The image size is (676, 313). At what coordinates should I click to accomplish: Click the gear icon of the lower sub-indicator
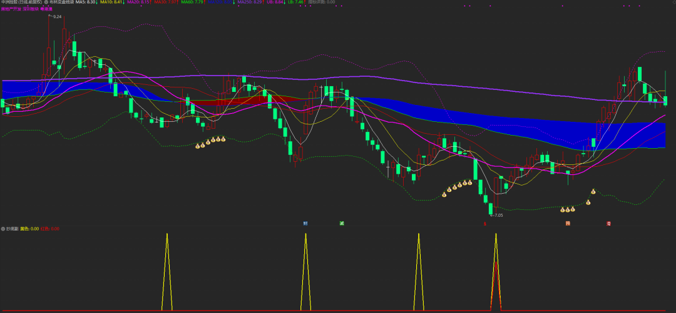3,229
